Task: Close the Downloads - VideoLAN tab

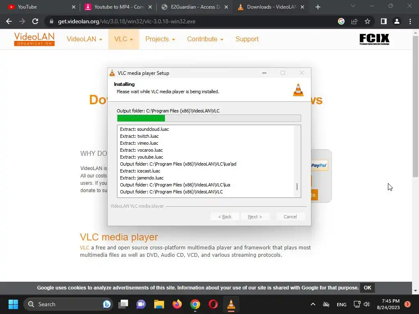Action: click(x=302, y=7)
